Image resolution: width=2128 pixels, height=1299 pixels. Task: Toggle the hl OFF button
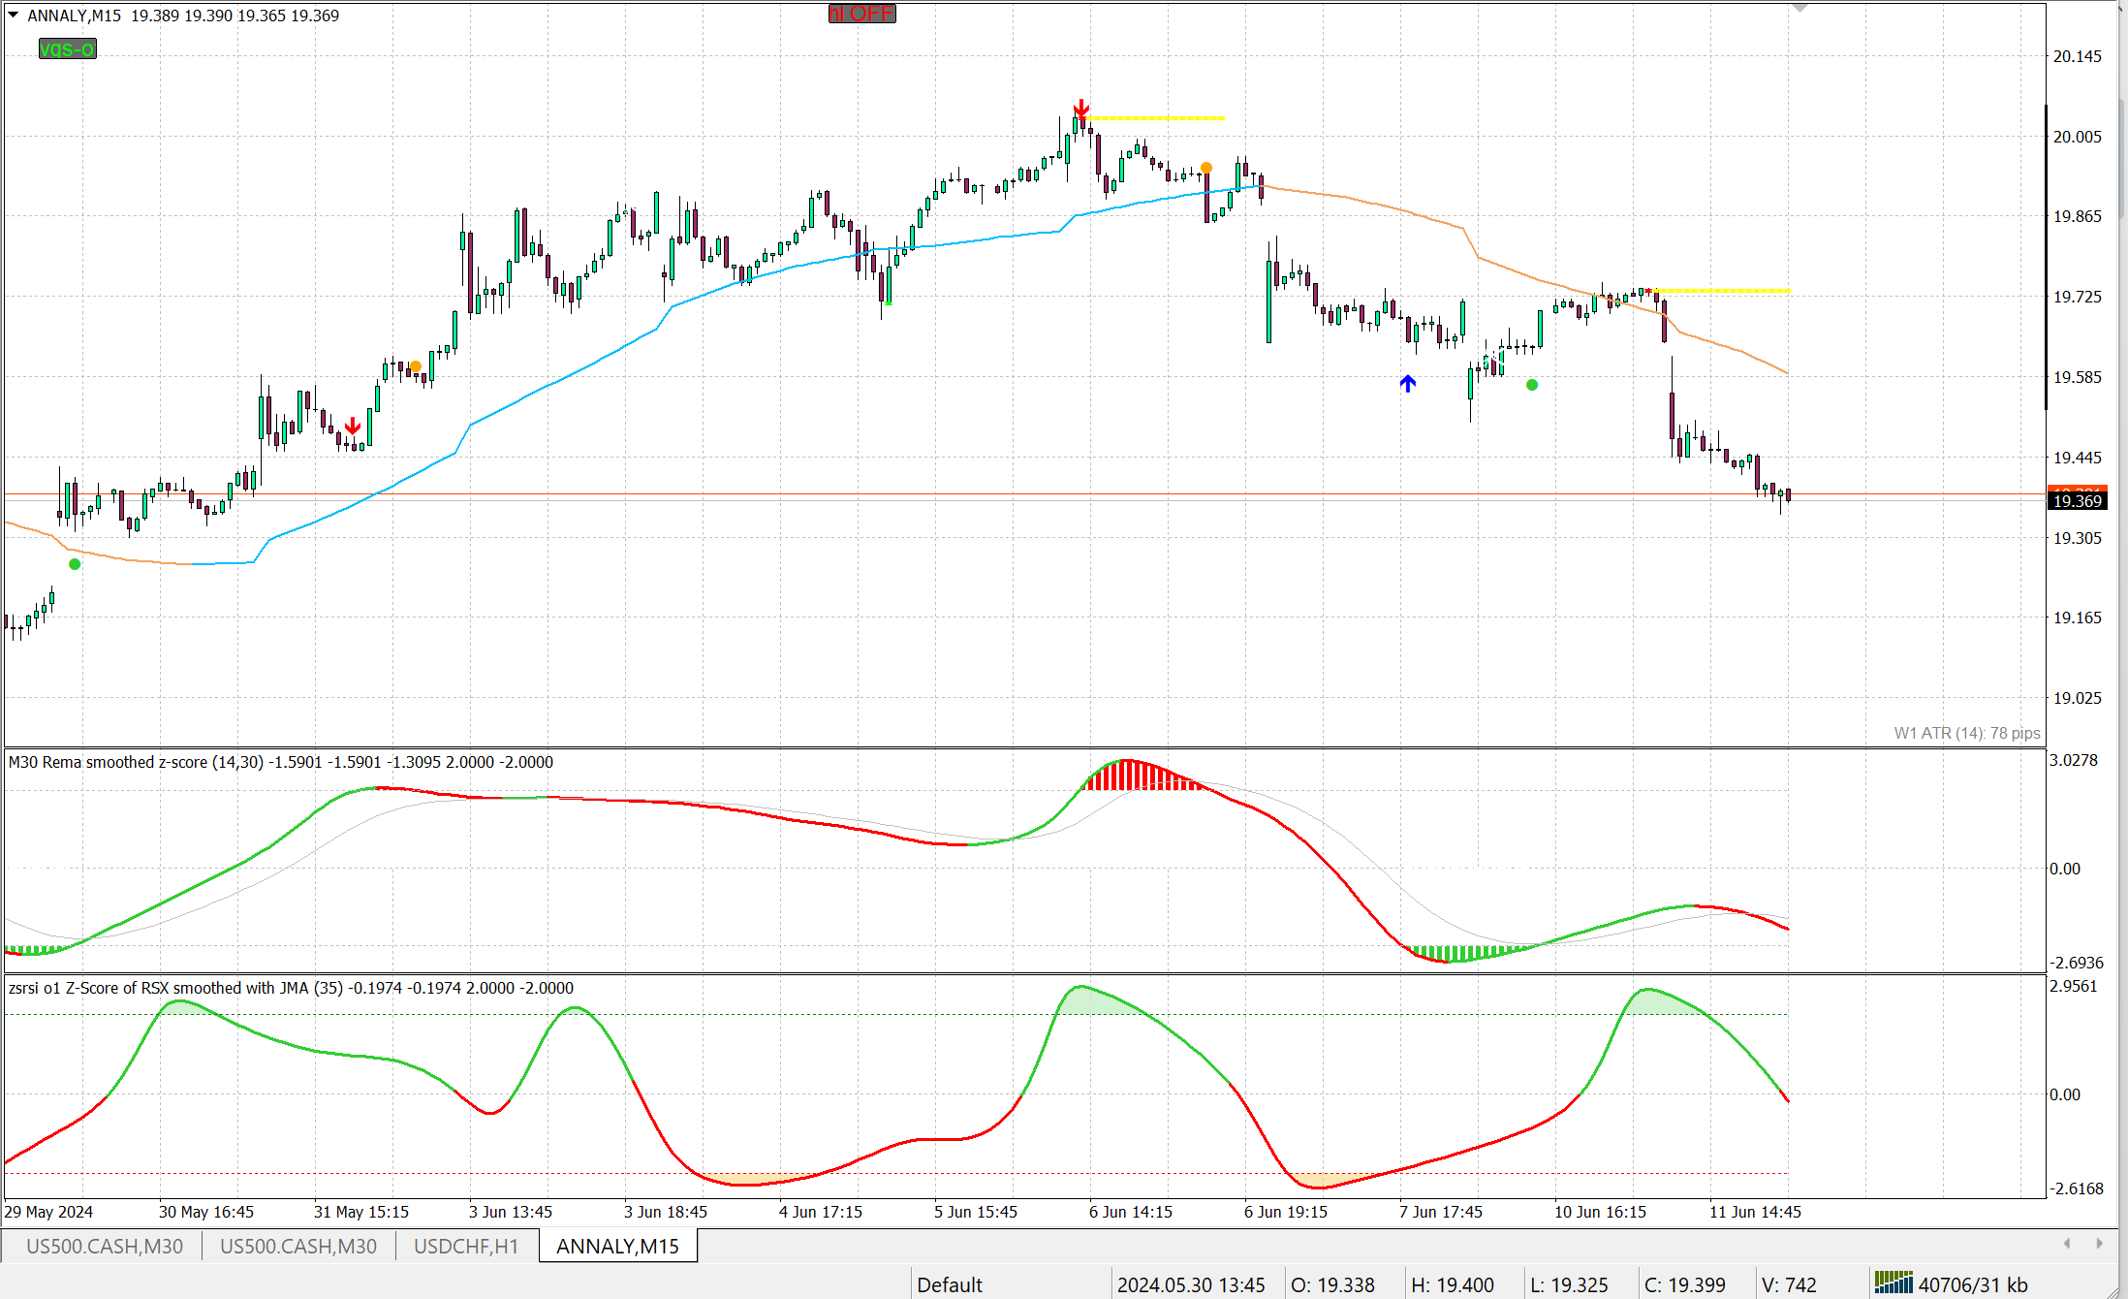861,14
